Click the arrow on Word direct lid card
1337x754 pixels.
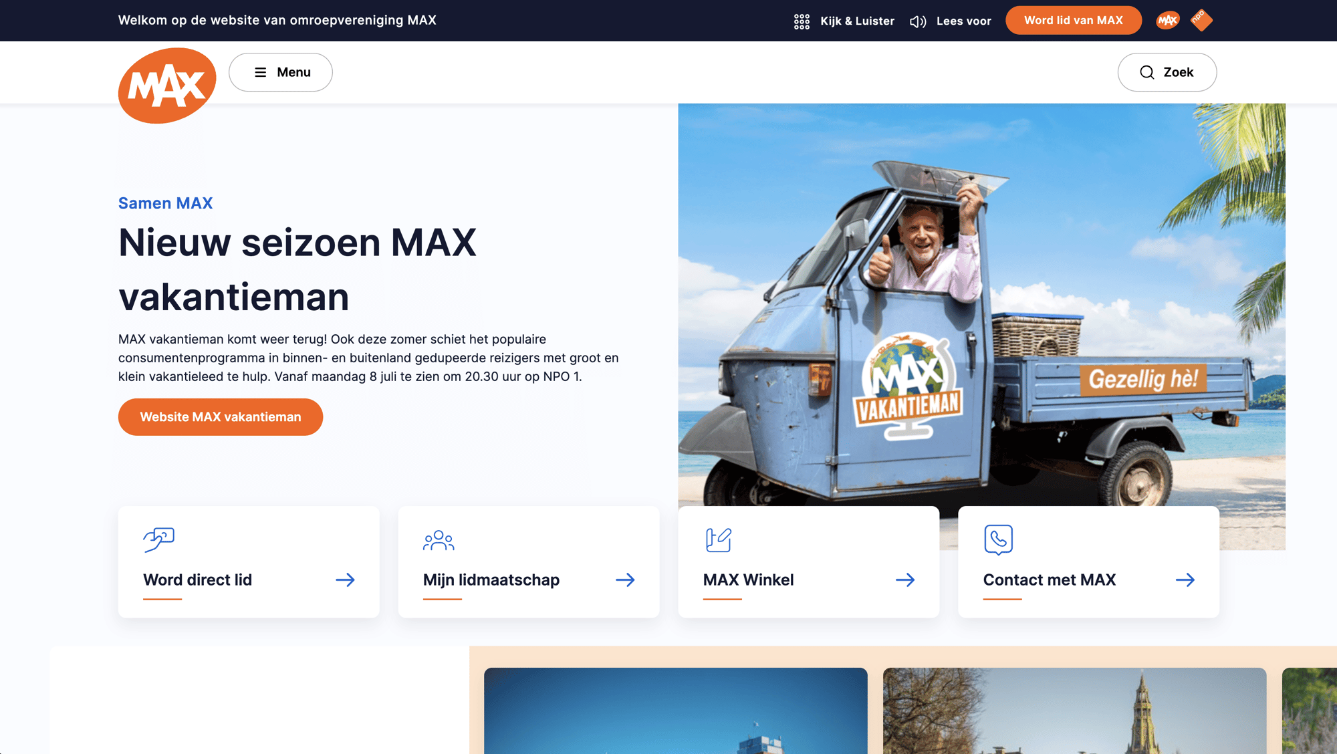point(346,580)
